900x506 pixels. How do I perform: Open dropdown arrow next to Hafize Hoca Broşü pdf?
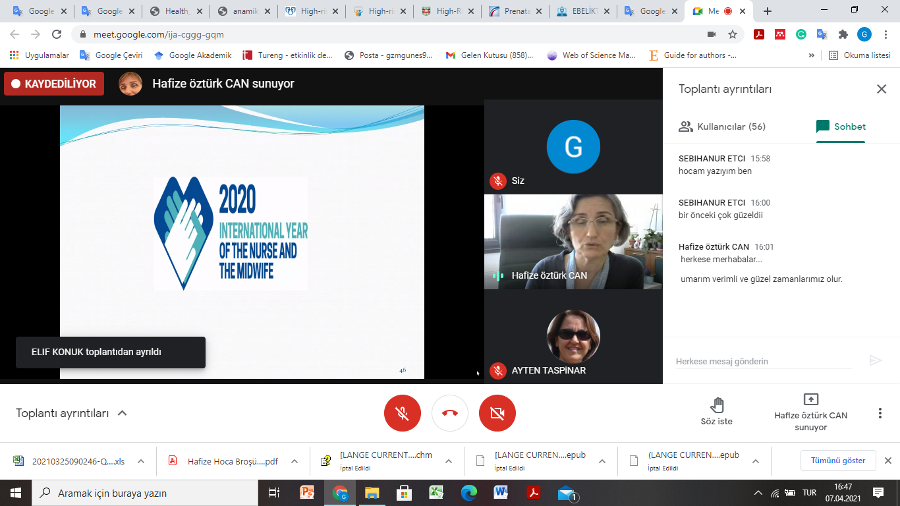click(295, 461)
